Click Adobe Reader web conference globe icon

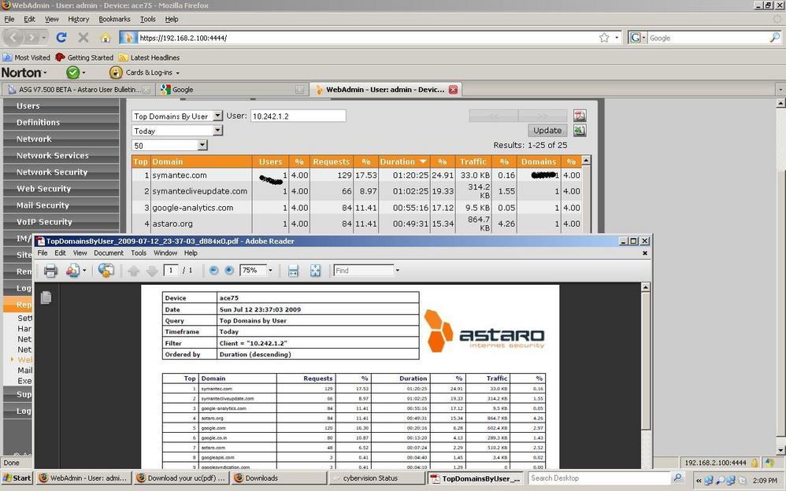click(x=106, y=271)
